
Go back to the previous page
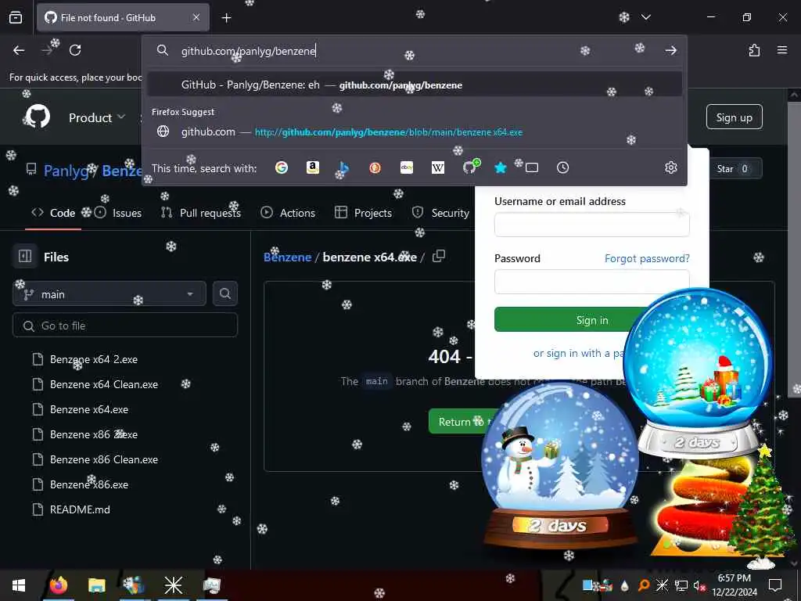19,50
